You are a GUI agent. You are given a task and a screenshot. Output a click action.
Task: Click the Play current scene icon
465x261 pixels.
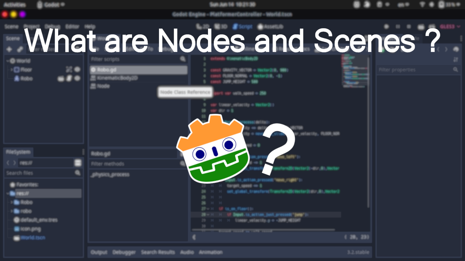coord(421,27)
